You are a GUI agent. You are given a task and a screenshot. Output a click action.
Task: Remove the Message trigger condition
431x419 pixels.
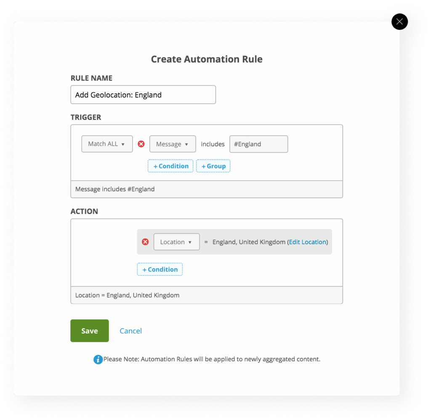point(141,144)
